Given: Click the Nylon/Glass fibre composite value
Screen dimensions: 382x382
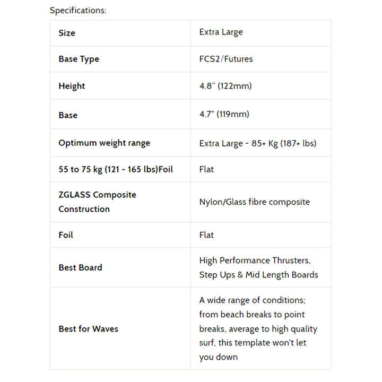Looking at the screenshot, I should [x=255, y=202].
